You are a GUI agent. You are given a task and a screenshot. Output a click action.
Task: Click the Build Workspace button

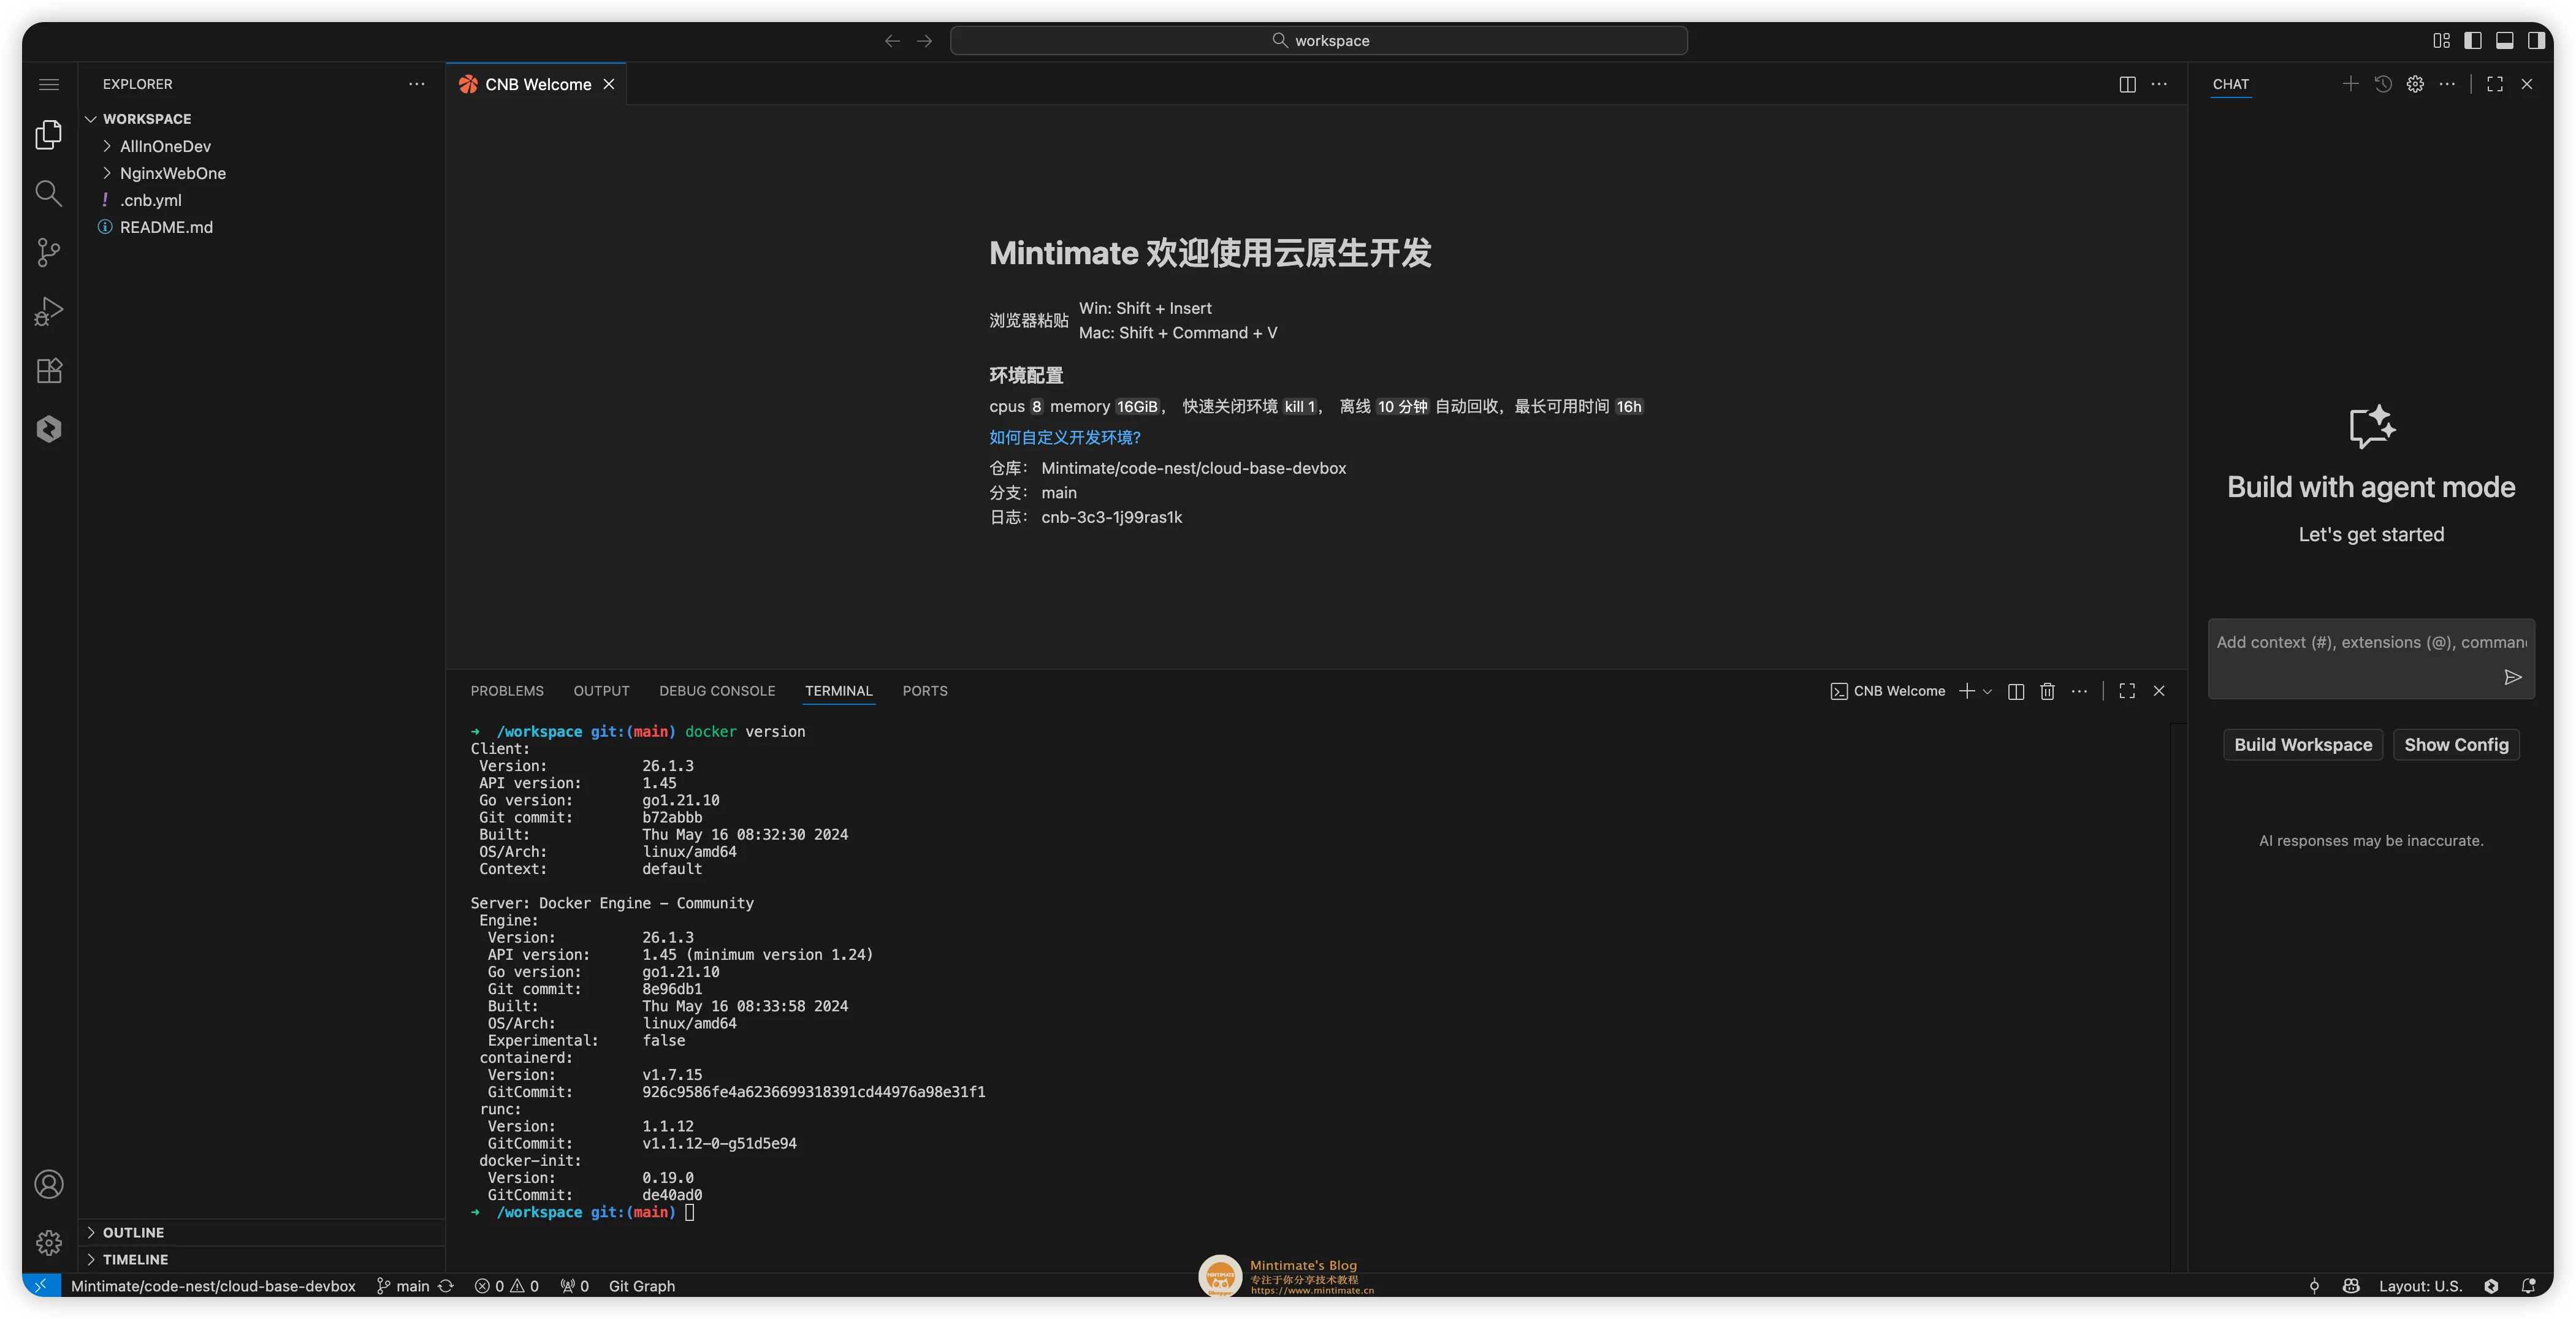point(2302,744)
